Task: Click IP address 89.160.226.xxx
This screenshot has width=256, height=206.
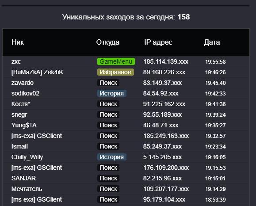Action: point(164,72)
